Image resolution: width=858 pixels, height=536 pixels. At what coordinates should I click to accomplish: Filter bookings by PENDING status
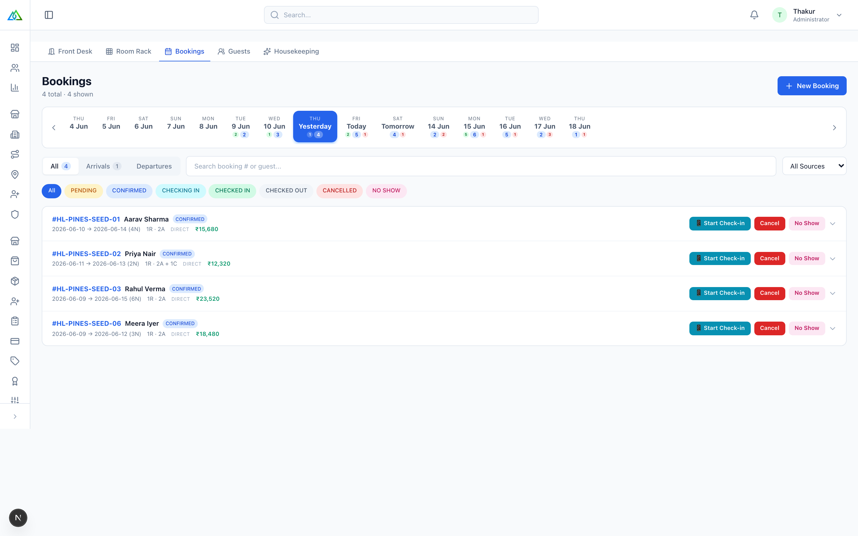pos(83,191)
